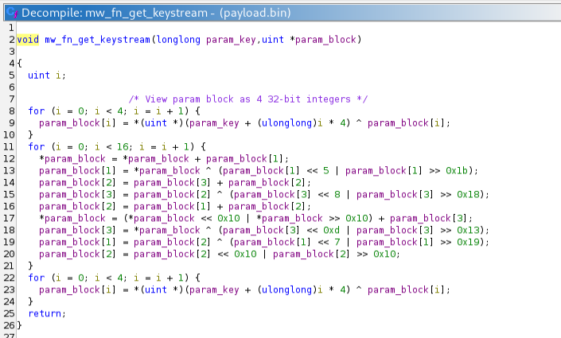Select the return keyword on line 25
Screen dimensions: 561x338
pyautogui.click(x=45, y=313)
